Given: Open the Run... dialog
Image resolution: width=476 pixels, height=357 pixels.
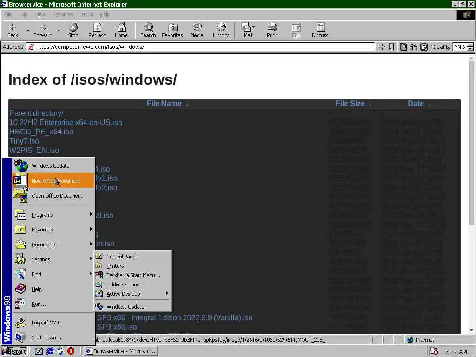Looking at the screenshot, I should 54,304.
